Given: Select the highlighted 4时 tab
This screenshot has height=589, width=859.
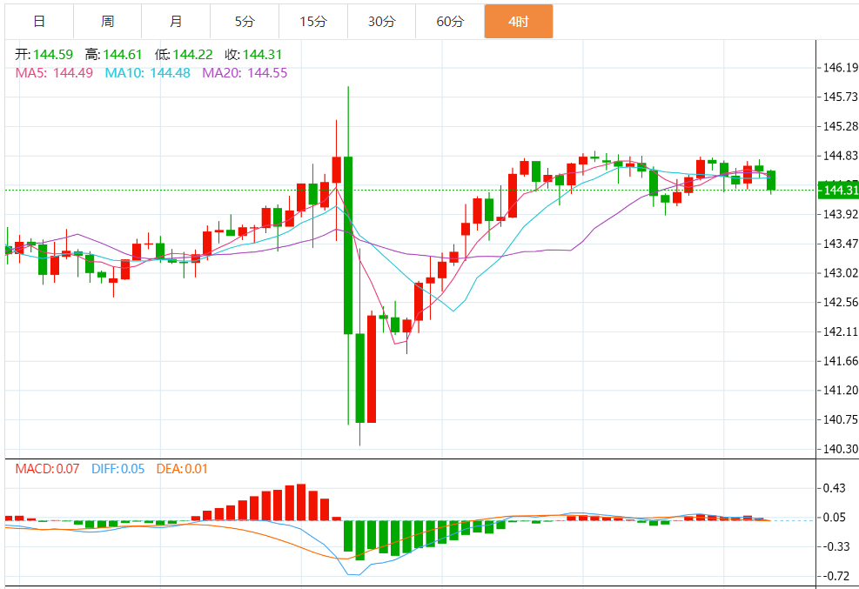Looking at the screenshot, I should point(518,22).
